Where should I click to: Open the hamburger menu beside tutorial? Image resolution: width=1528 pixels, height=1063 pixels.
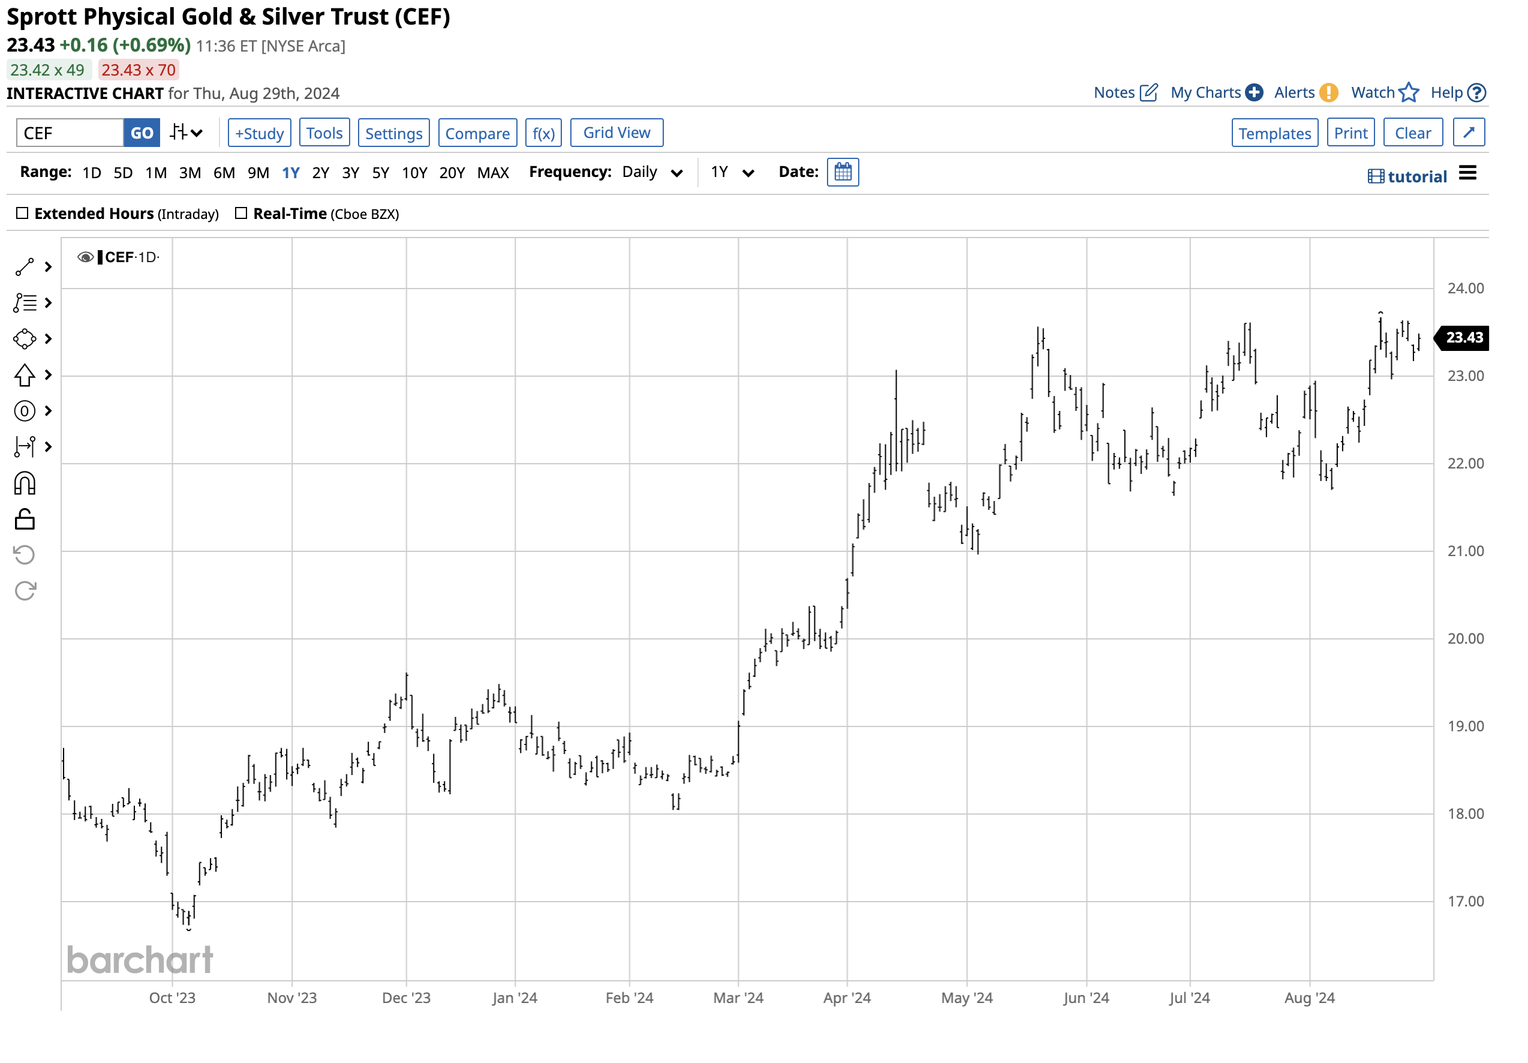(x=1467, y=173)
